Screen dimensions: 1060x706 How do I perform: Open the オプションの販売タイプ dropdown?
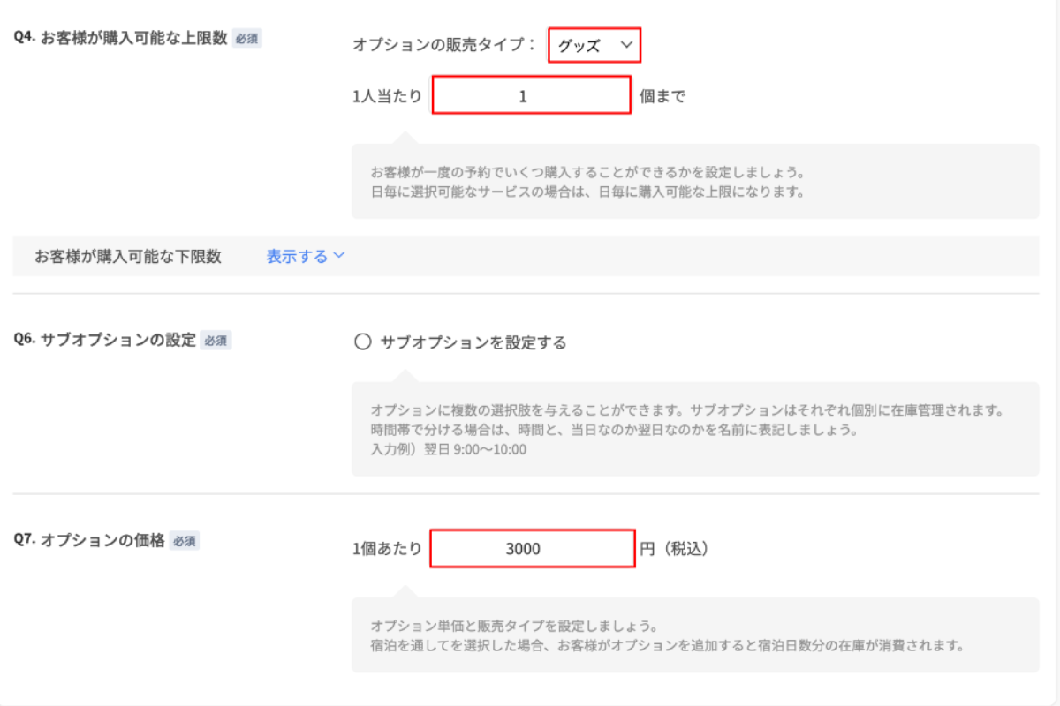pos(594,45)
